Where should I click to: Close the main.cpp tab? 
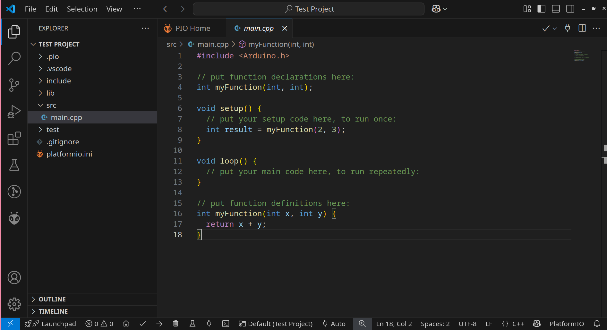285,28
